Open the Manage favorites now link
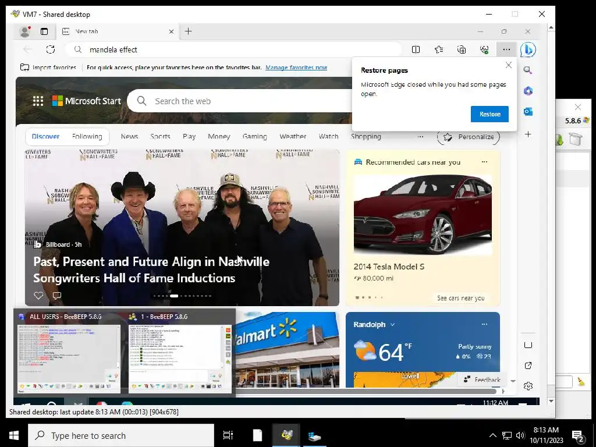The width and height of the screenshot is (596, 447). 296,68
